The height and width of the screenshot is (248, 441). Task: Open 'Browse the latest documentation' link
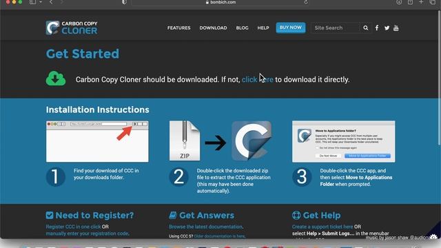pos(205,227)
